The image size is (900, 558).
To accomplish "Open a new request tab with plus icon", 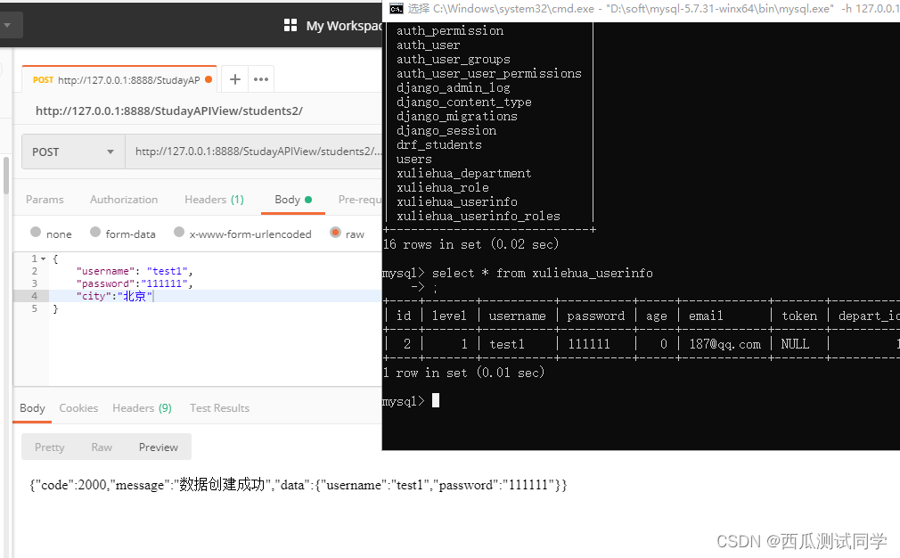I will click(234, 78).
